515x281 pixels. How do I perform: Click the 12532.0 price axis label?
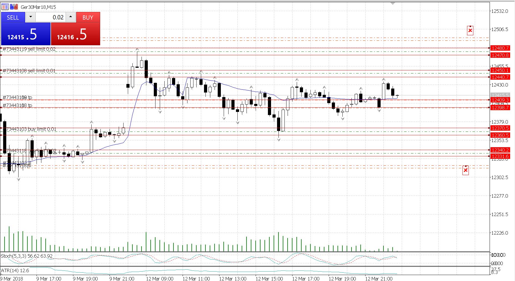(x=500, y=11)
